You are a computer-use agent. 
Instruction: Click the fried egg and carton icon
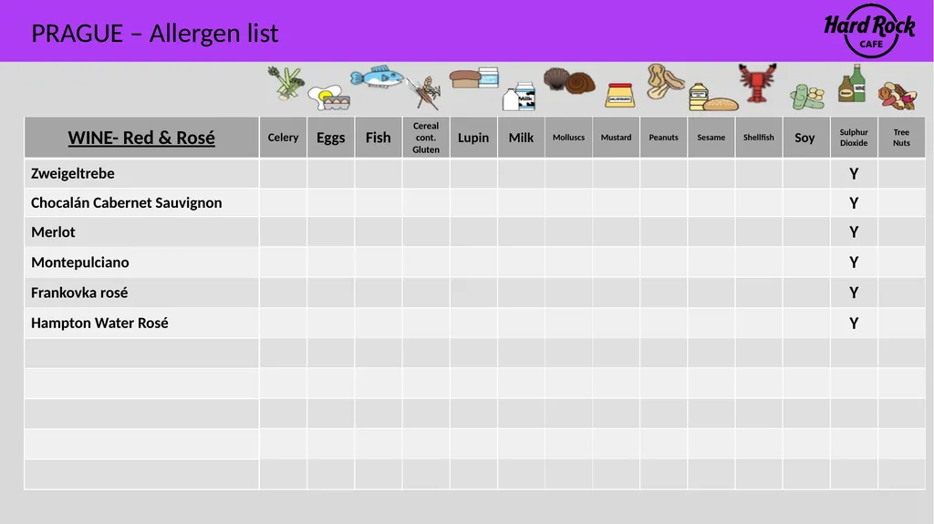click(328, 98)
